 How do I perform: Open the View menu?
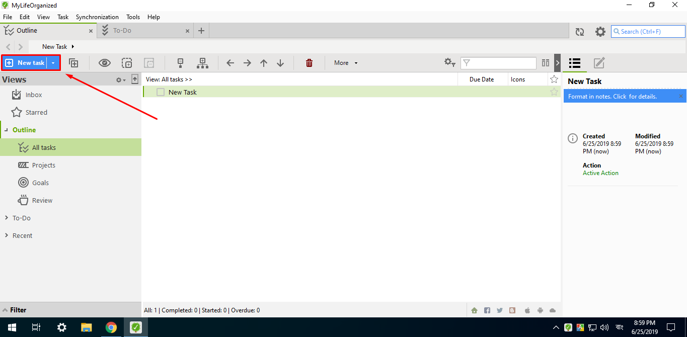coord(44,17)
